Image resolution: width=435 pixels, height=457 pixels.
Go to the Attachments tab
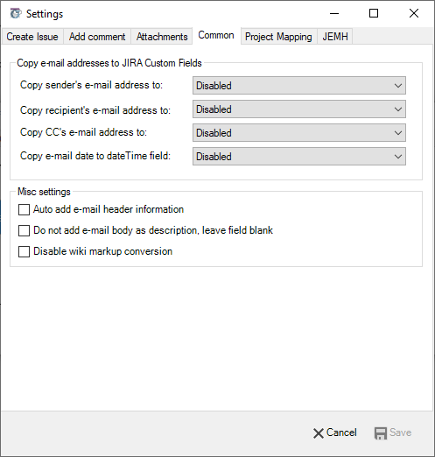coord(162,37)
